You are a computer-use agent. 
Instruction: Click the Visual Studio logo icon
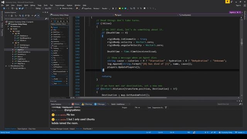3,2
